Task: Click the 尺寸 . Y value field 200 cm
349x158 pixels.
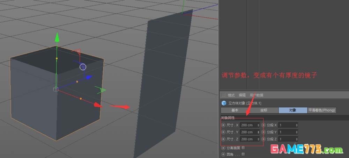Action: (250, 132)
